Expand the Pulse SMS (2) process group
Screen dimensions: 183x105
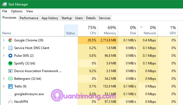tap(4, 56)
